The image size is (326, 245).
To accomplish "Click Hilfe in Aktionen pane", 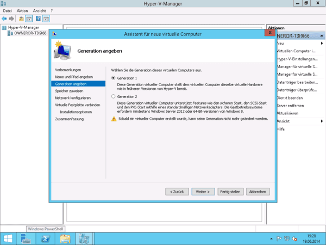I will tap(281, 129).
